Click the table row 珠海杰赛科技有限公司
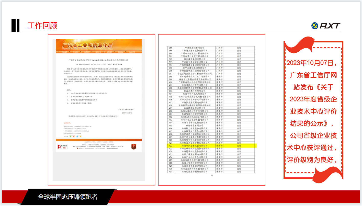Screen dimensions: 362x206 (211, 91)
